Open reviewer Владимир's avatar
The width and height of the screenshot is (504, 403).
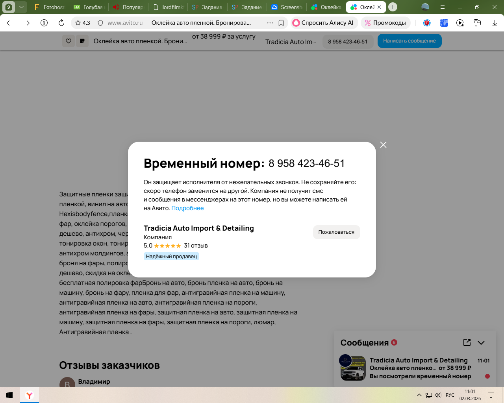67,383
